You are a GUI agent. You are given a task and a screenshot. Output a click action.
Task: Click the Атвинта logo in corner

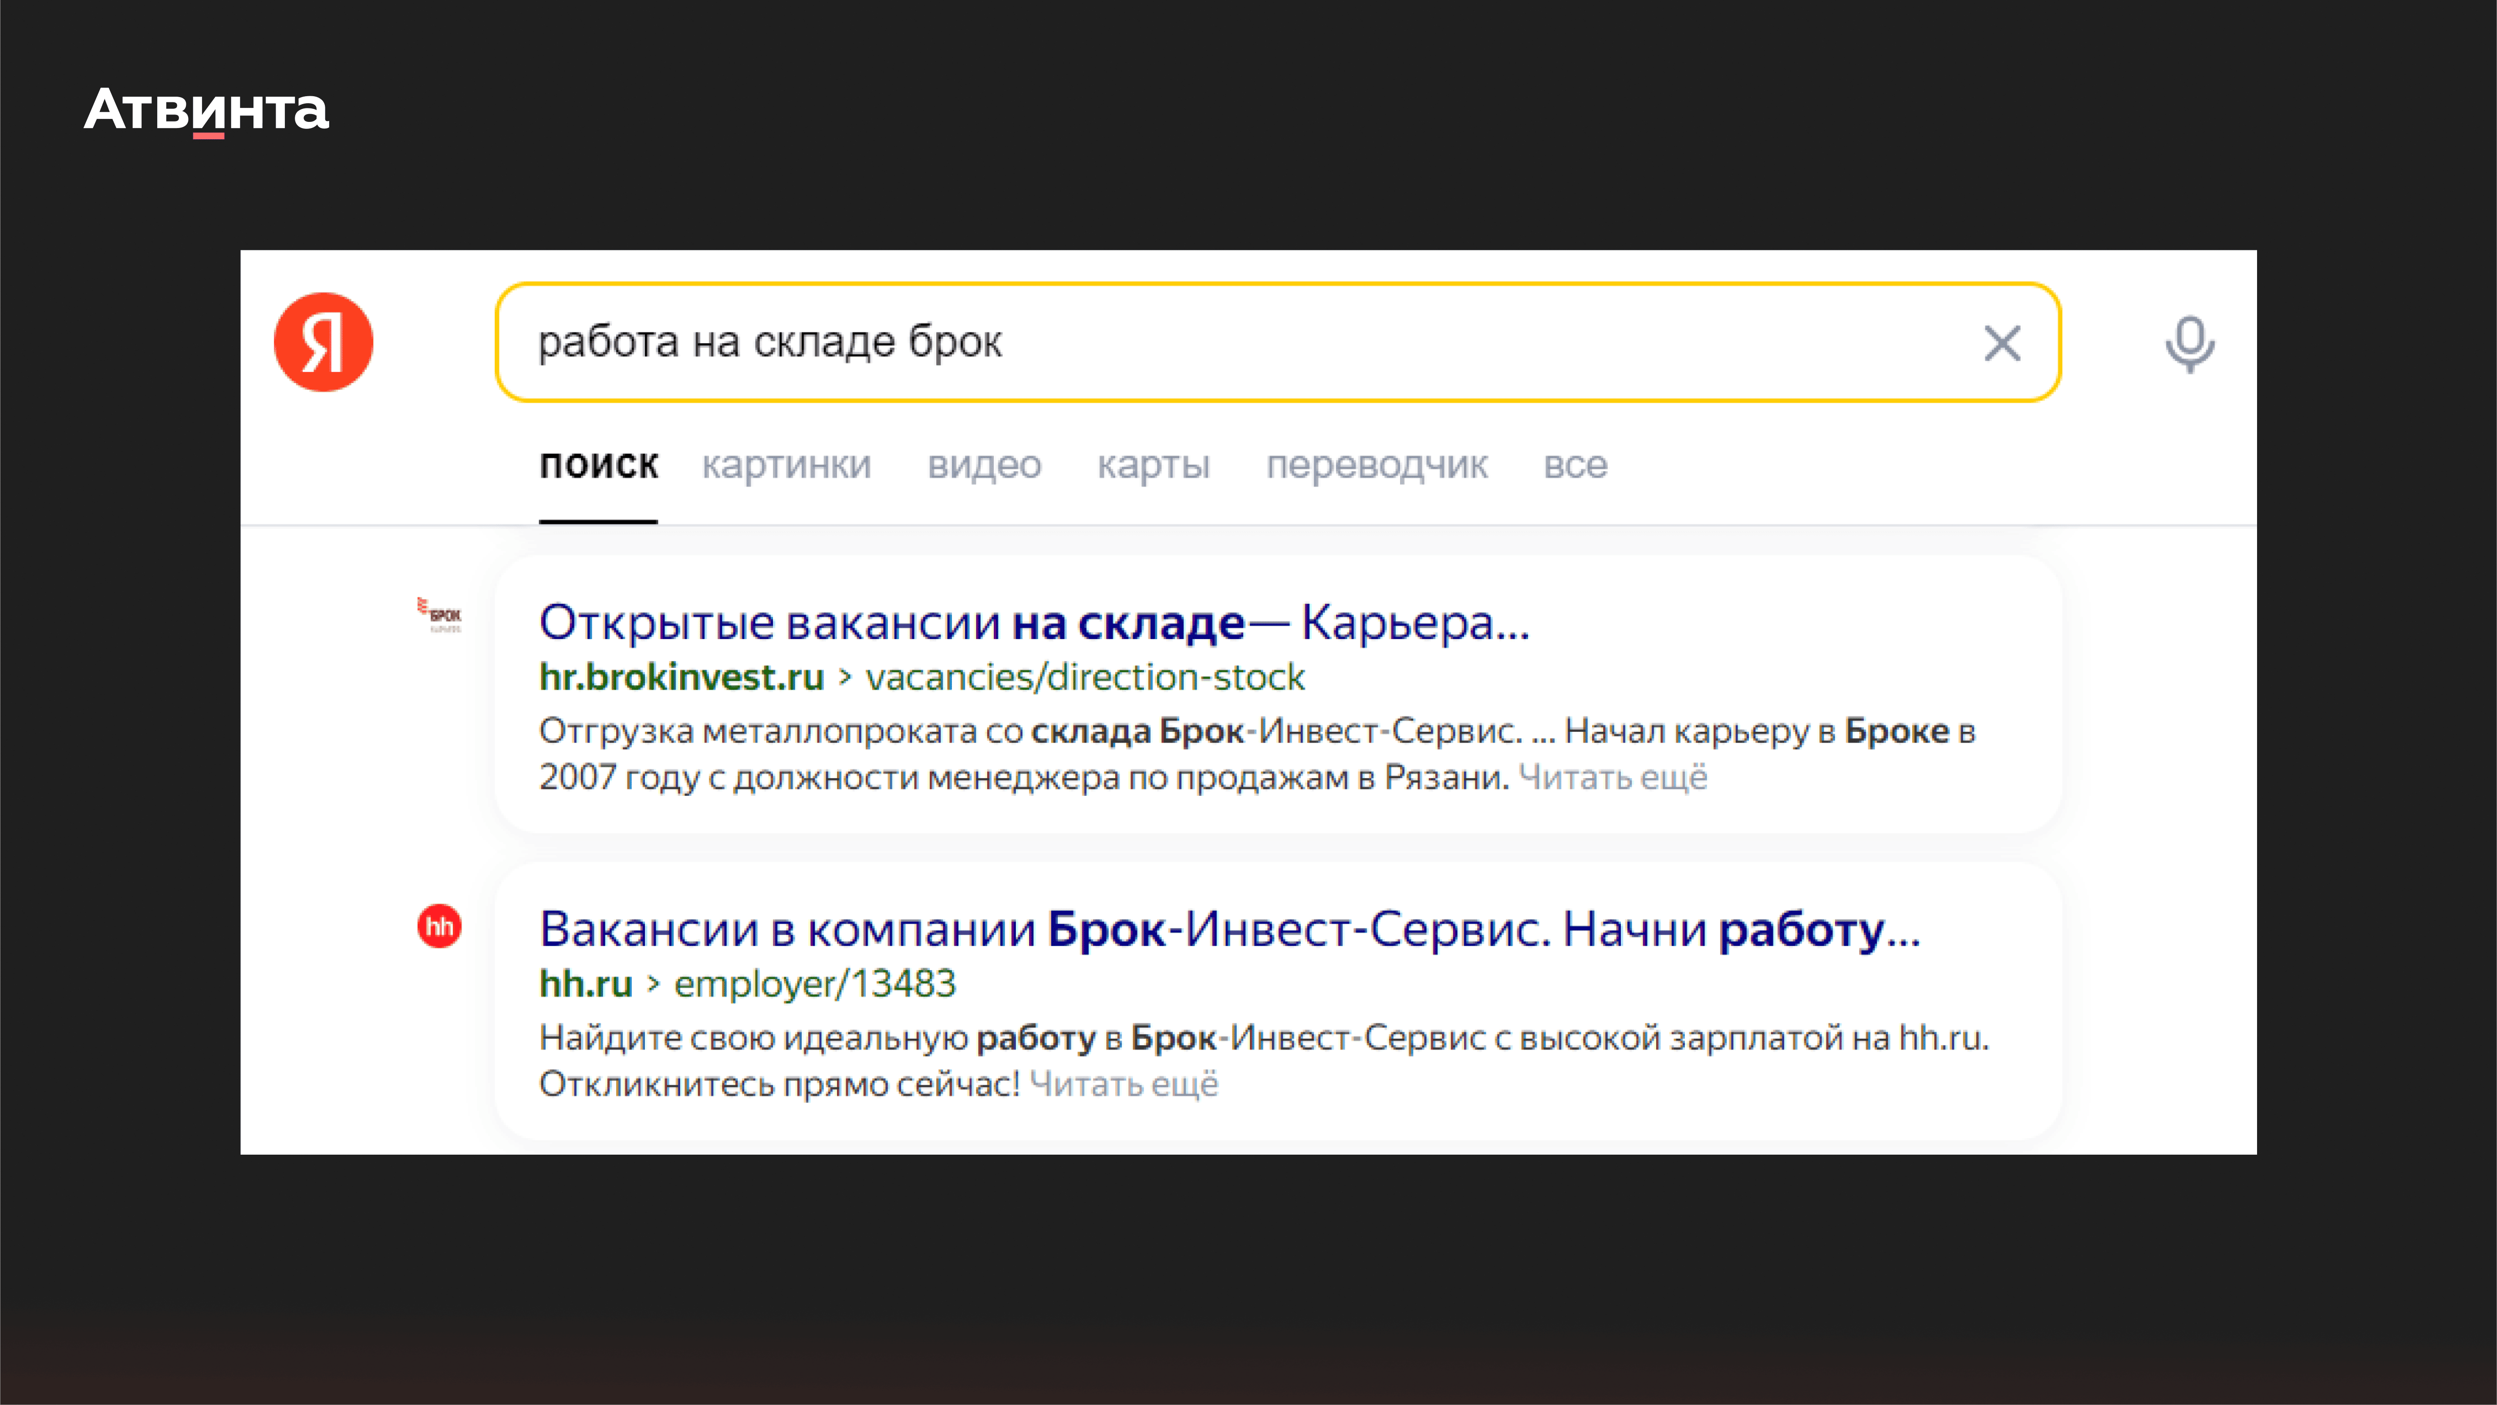click(206, 108)
